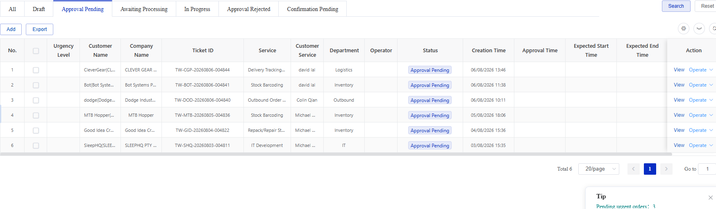Click the Expected Start Time column header

pyautogui.click(x=591, y=51)
